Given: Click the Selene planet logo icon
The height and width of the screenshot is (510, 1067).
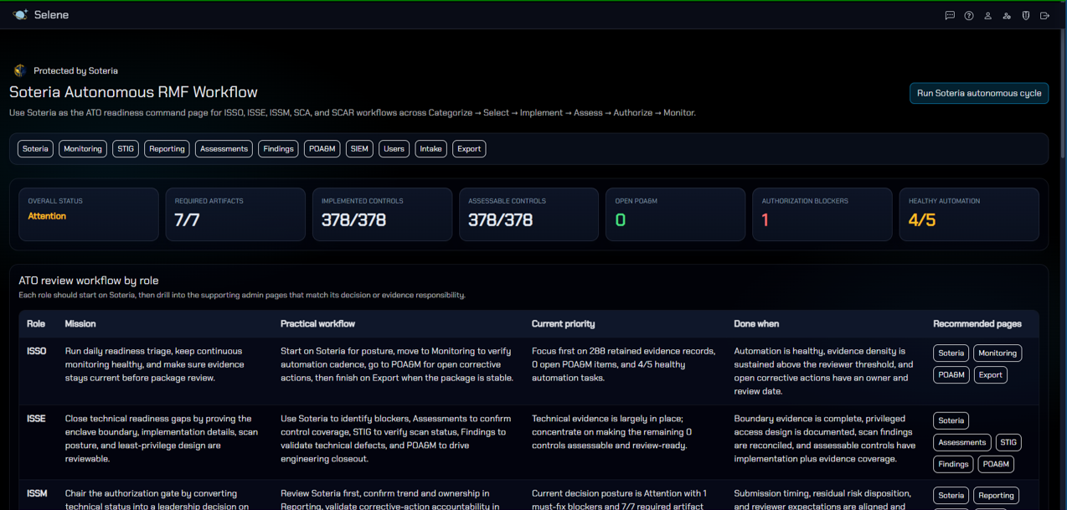Looking at the screenshot, I should point(20,15).
